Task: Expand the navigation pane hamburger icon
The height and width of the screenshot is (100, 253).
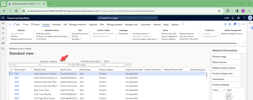Action: (x=3, y=23)
